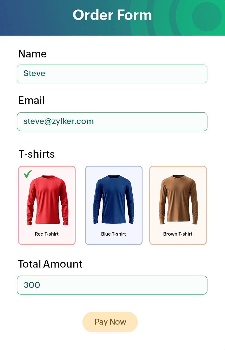Focus the Name field containing Steve
This screenshot has width=225, height=350.
[112, 74]
